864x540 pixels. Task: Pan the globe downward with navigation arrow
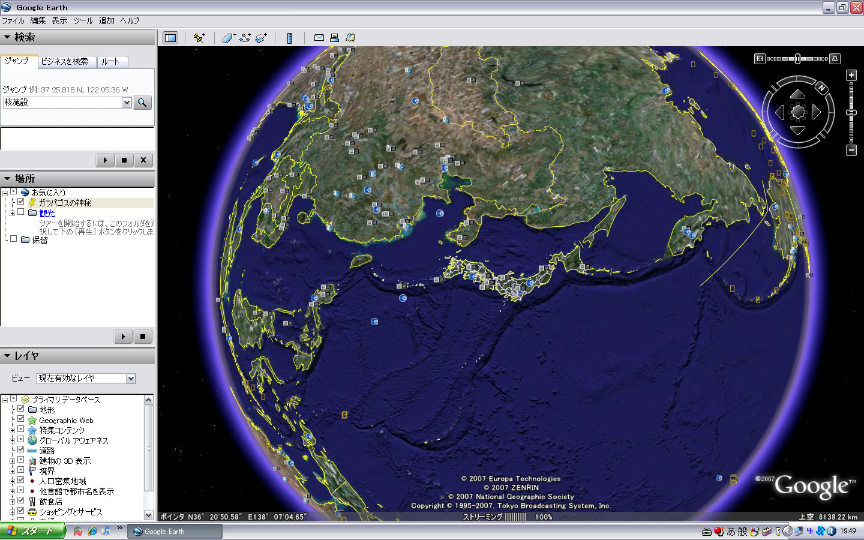click(797, 130)
